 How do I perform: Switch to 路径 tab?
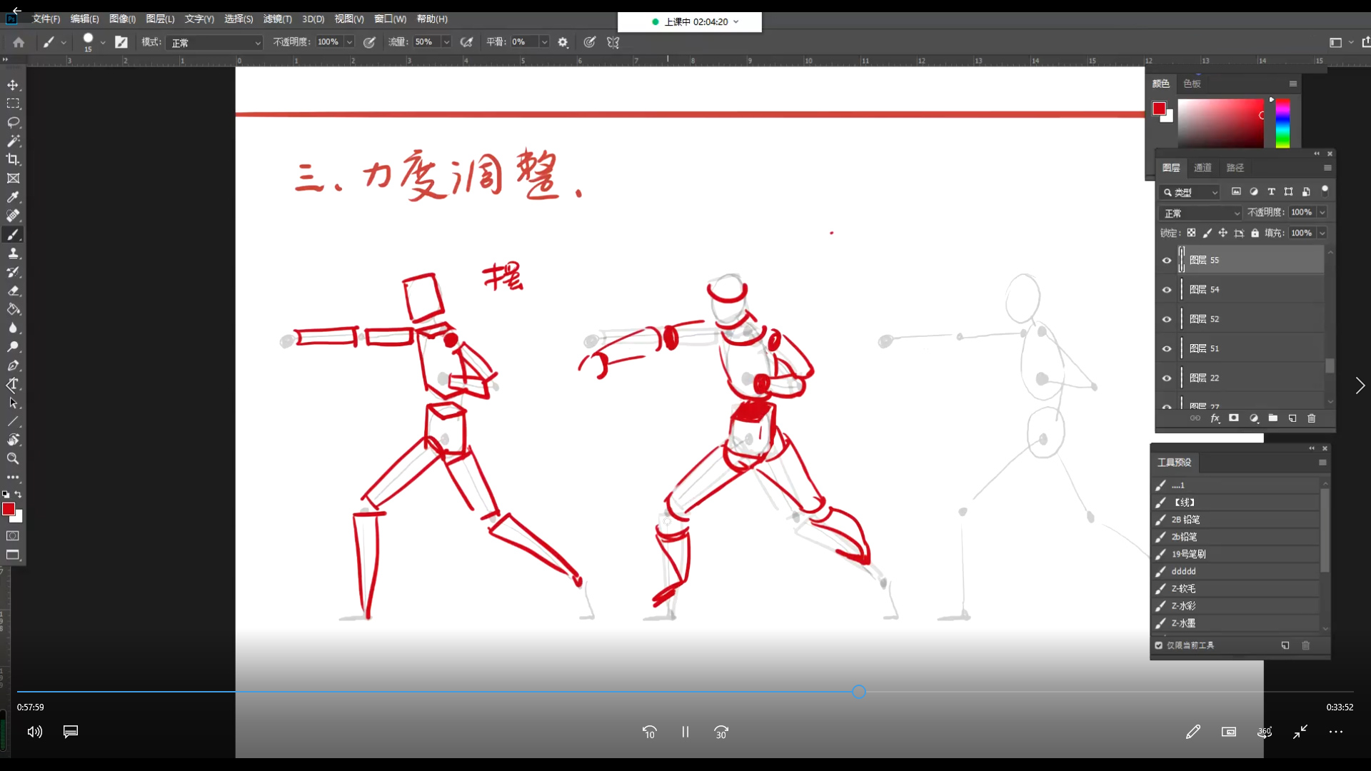click(x=1235, y=168)
